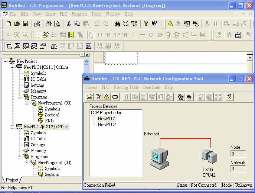Click the project tree scroll up arrow
255x193 pixels.
pos(86,62)
